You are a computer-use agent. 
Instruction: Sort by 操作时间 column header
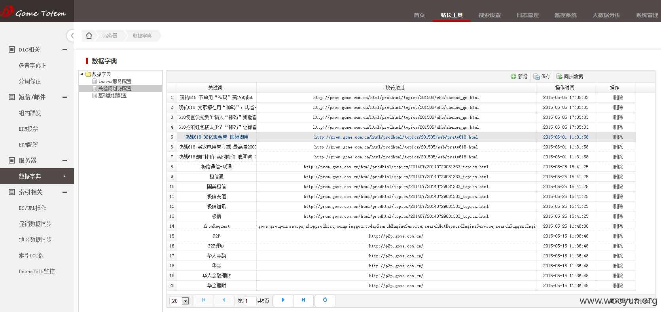[566, 88]
